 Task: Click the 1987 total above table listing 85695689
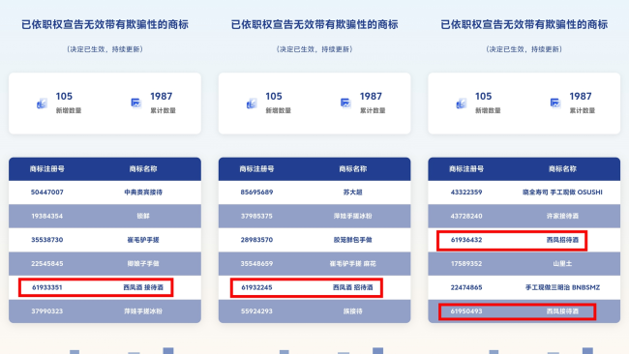[371, 96]
